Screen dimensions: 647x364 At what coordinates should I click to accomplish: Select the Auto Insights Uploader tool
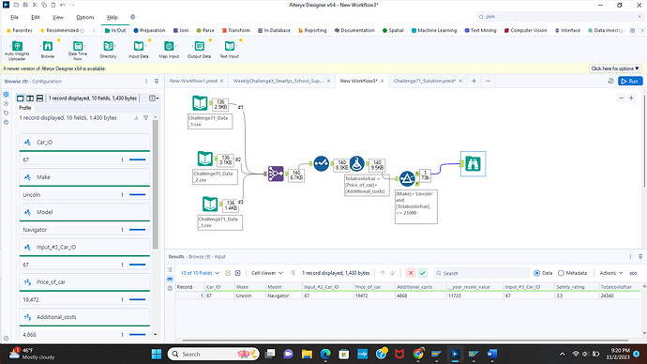pyautogui.click(x=17, y=51)
